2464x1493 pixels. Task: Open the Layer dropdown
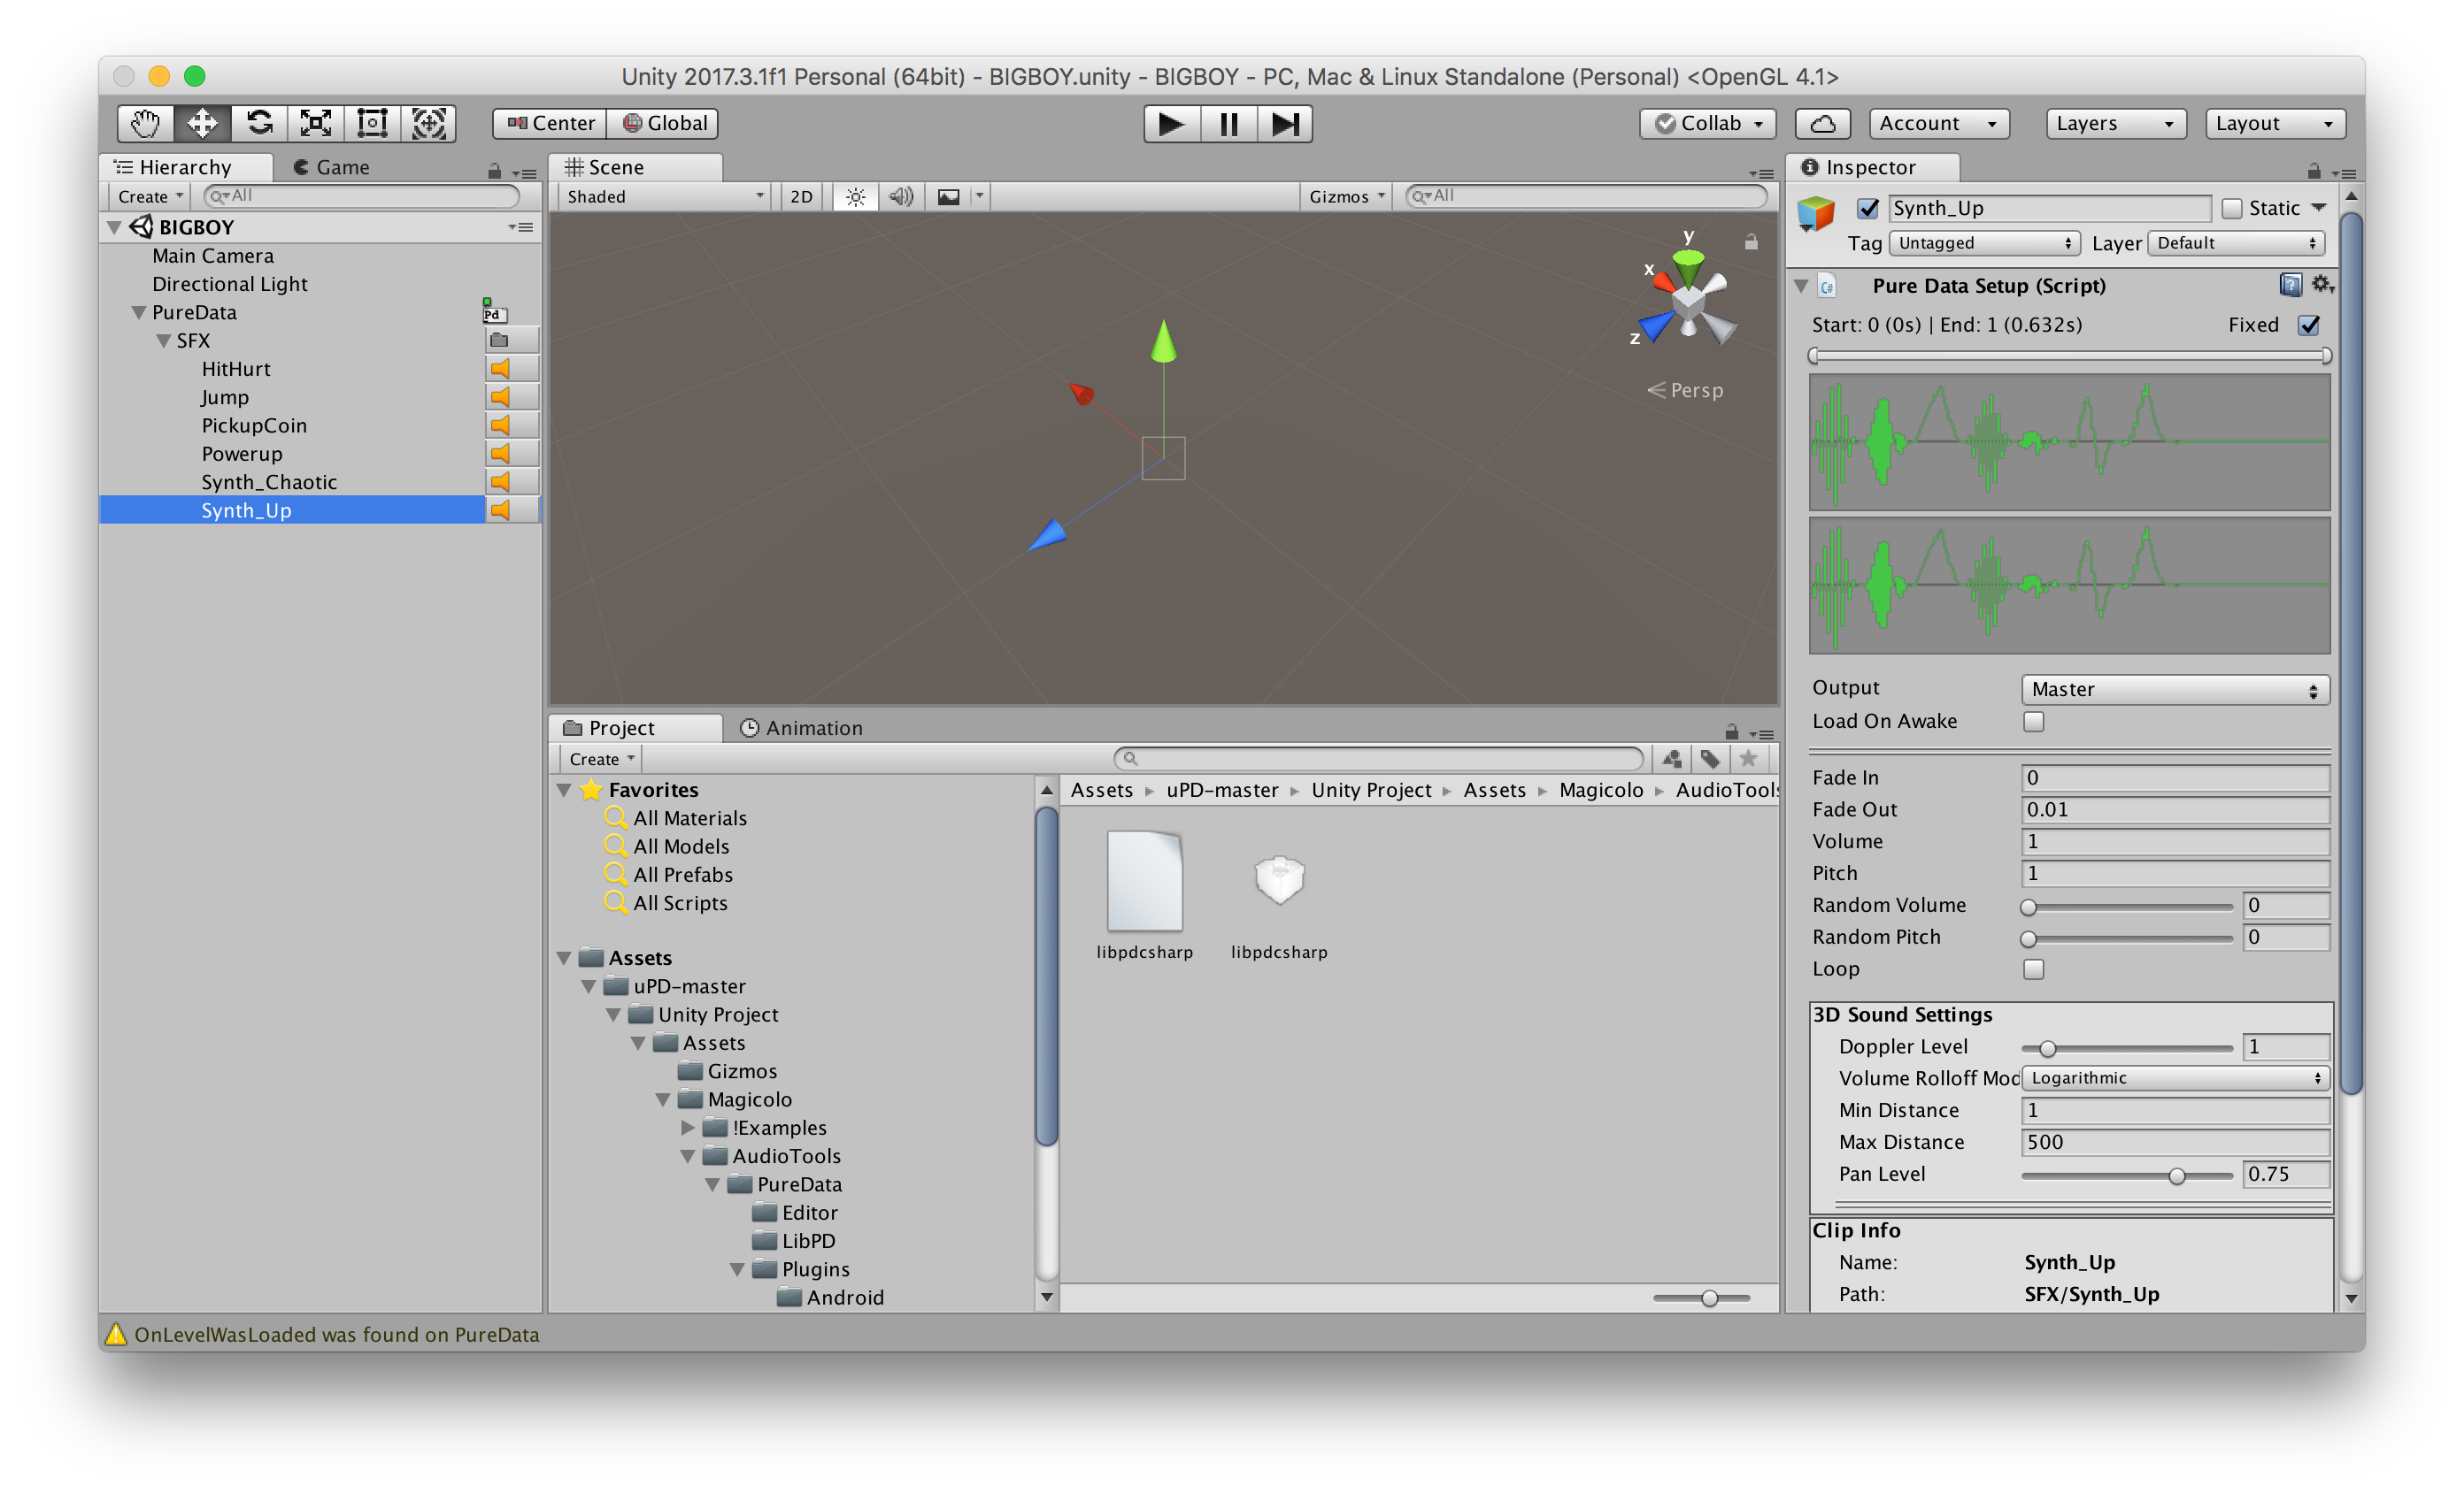(2236, 243)
